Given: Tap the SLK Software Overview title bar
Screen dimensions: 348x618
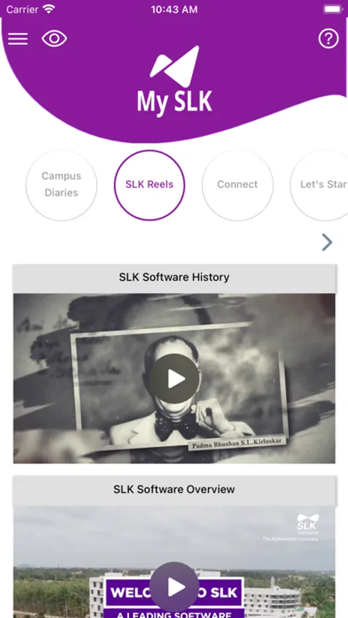Looking at the screenshot, I should [x=174, y=490].
